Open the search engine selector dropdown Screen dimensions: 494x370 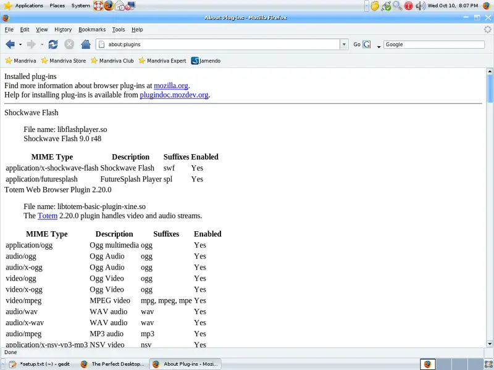pos(379,47)
